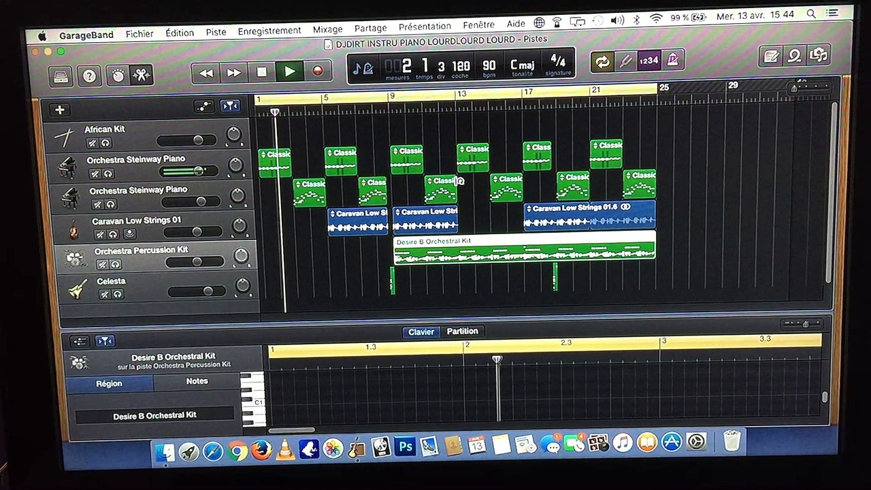The height and width of the screenshot is (490, 871).
Task: Solo the Celesta track
Action: (x=118, y=294)
